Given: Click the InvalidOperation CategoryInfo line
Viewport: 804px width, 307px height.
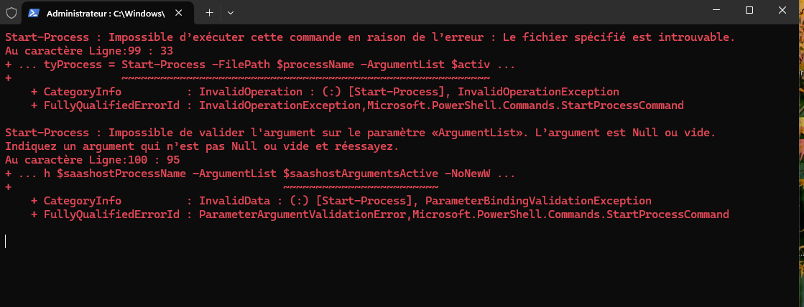Looking at the screenshot, I should (325, 92).
